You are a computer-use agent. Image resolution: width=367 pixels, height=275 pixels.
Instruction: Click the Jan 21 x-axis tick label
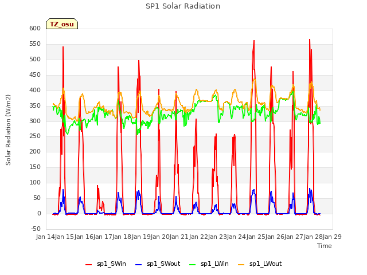tap(179, 237)
